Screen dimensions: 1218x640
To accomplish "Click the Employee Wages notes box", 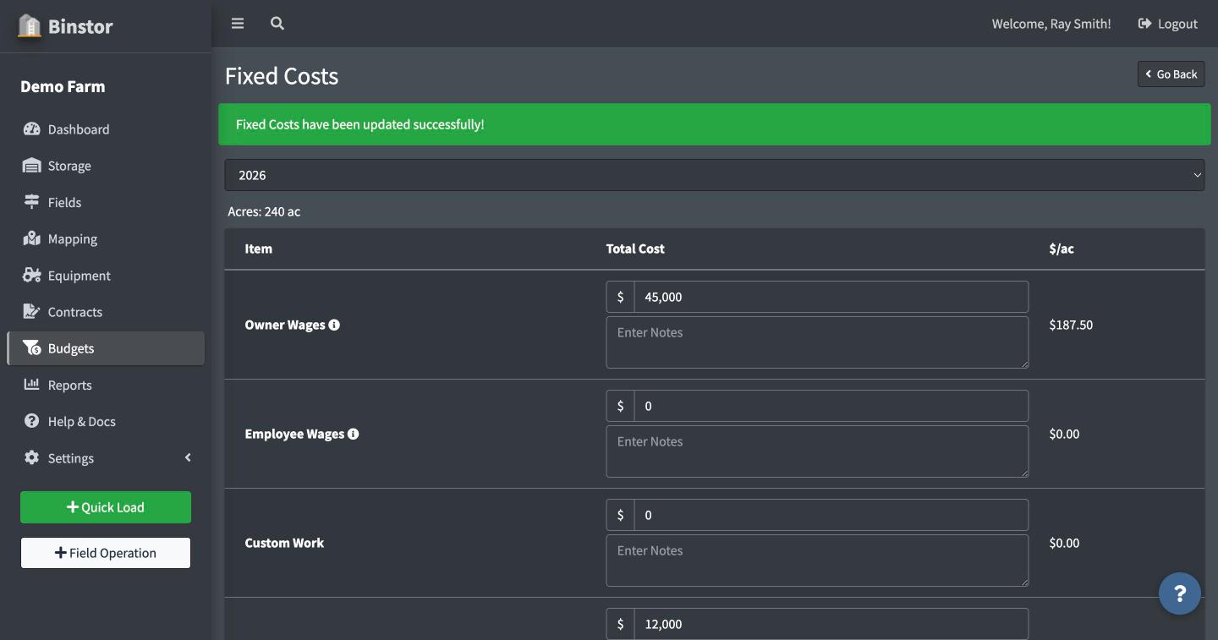I will [x=817, y=451].
